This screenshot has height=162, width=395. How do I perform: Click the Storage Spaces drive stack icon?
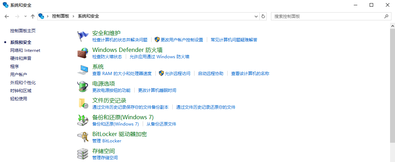coord(83,154)
